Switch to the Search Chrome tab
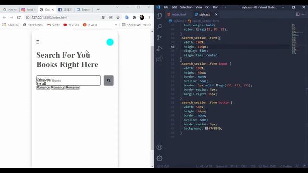 pyautogui.click(x=84, y=10)
